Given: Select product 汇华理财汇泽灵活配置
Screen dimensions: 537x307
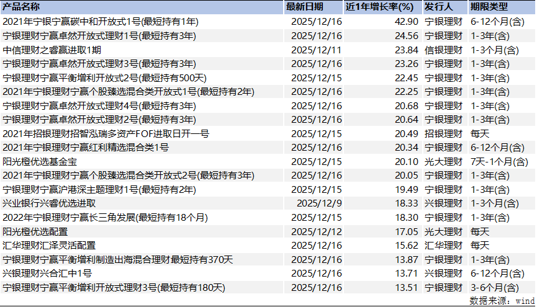Looking at the screenshot, I should [x=49, y=246].
